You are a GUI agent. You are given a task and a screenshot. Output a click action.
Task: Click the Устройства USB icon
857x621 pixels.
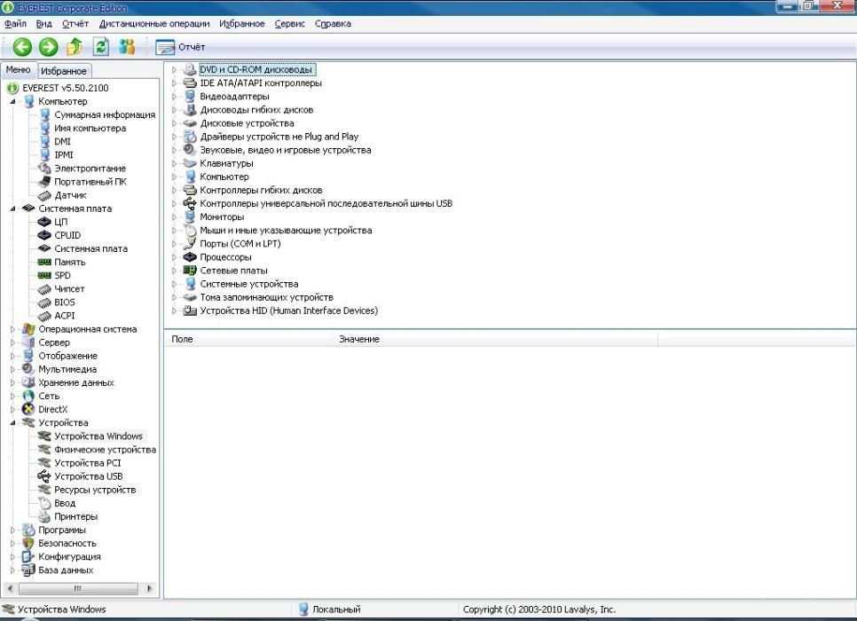(x=44, y=476)
